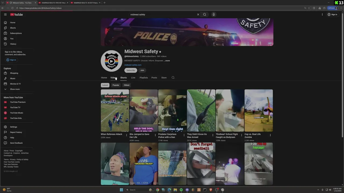The height and width of the screenshot is (193, 344).
Task: Open the taskbar clock and date
Action: tap(337, 190)
